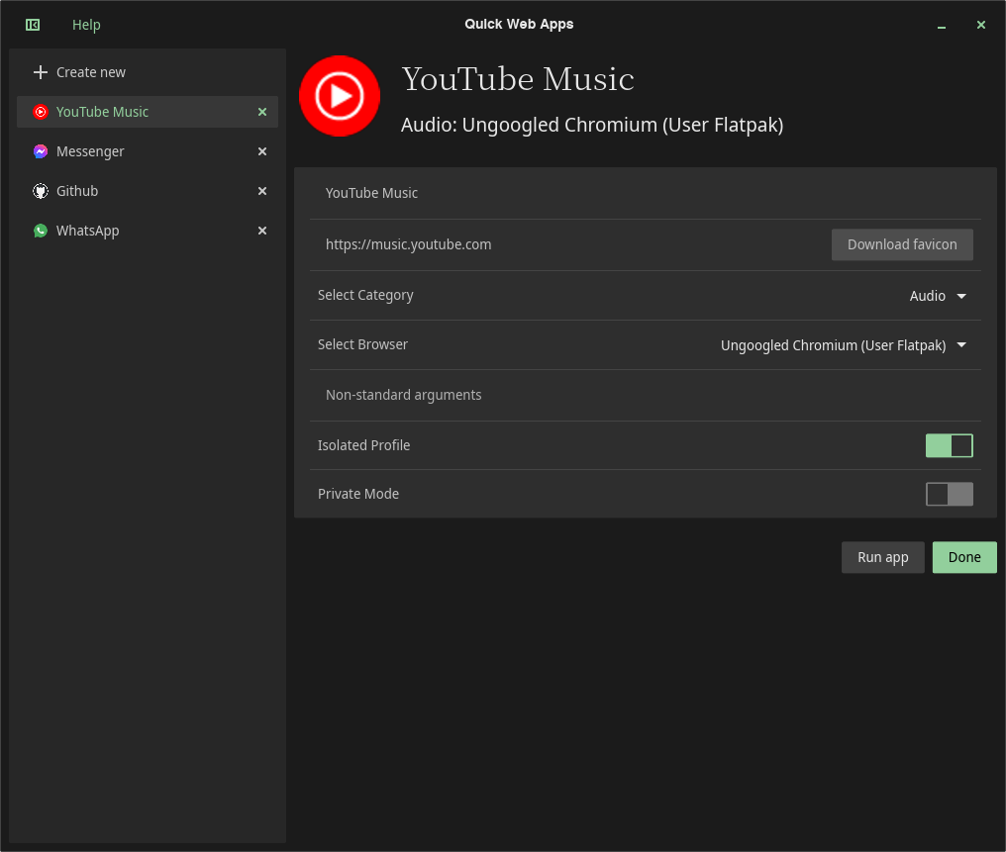Disable the Isolated Profile switch

[949, 445]
